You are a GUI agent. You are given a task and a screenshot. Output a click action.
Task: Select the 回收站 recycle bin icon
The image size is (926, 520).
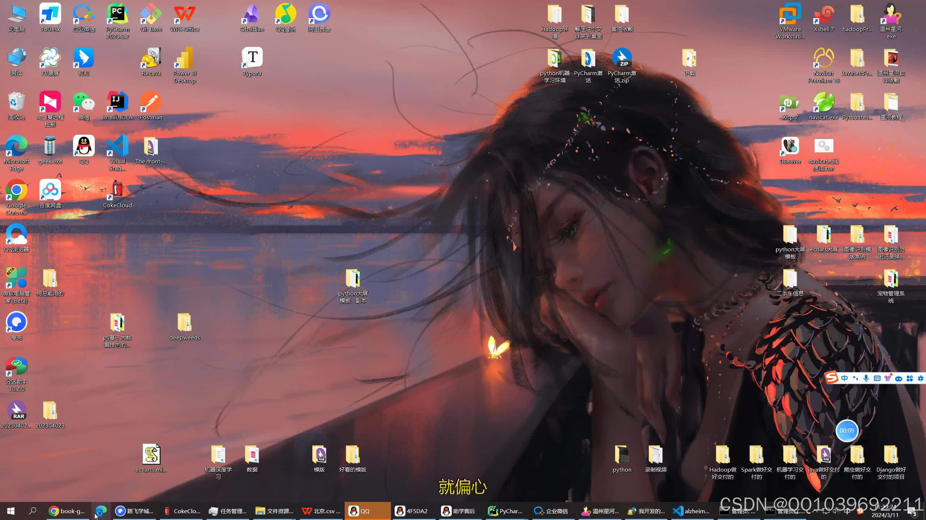(17, 105)
